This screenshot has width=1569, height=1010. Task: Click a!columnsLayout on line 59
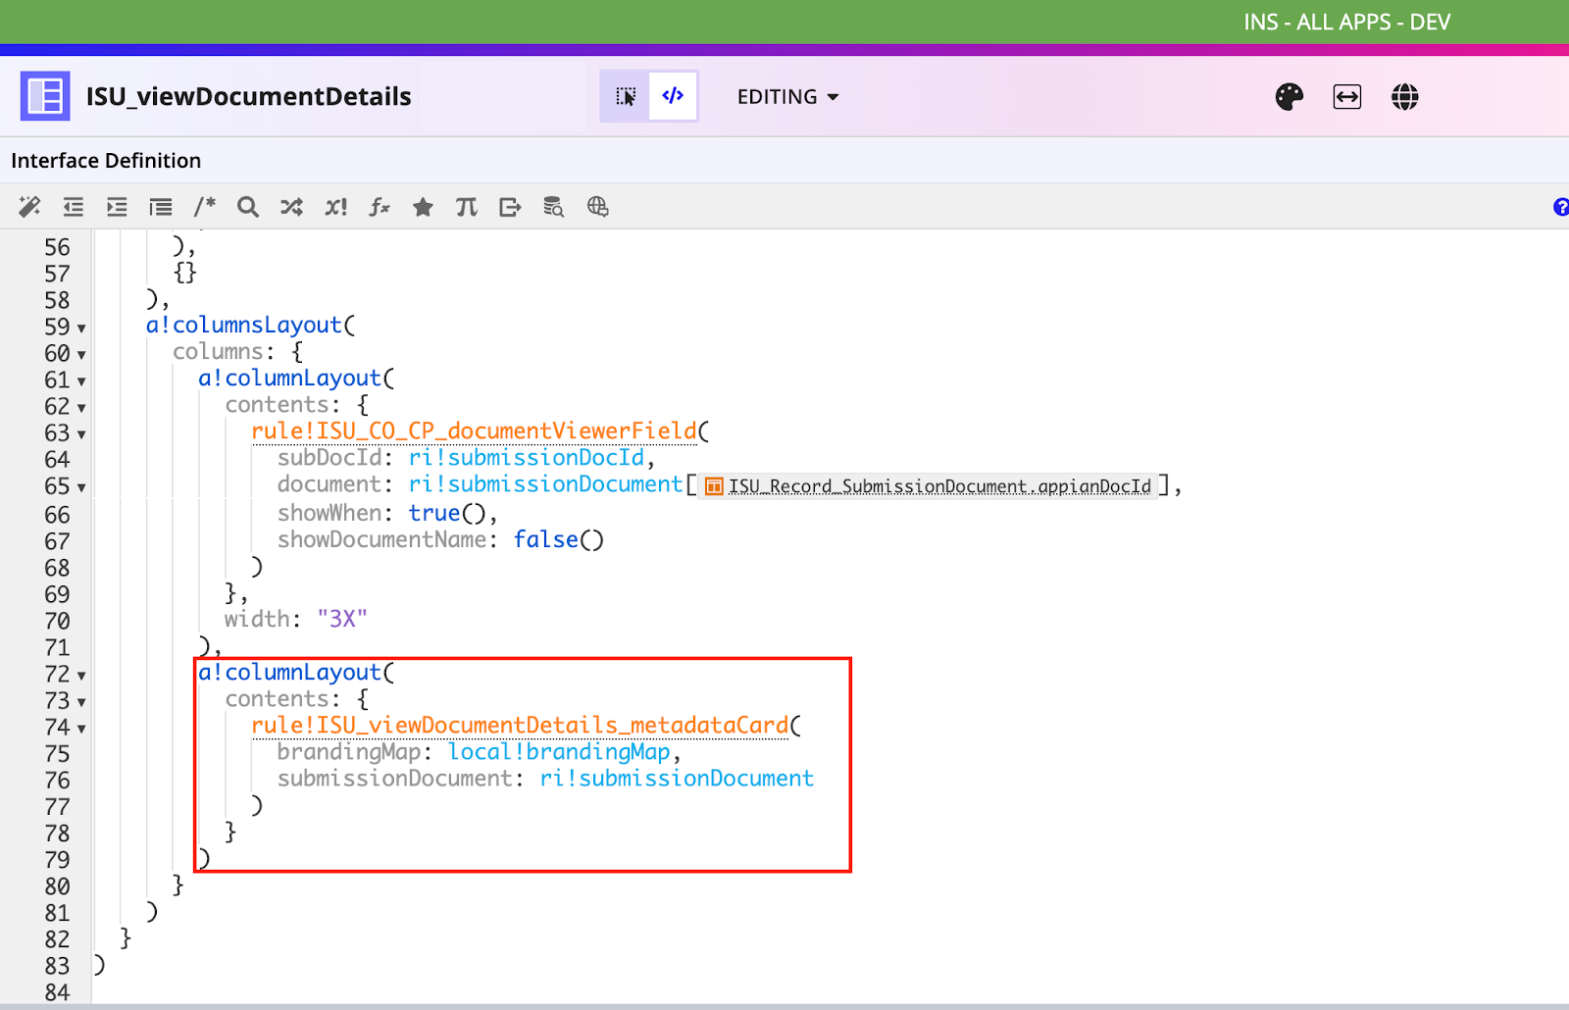[244, 326]
